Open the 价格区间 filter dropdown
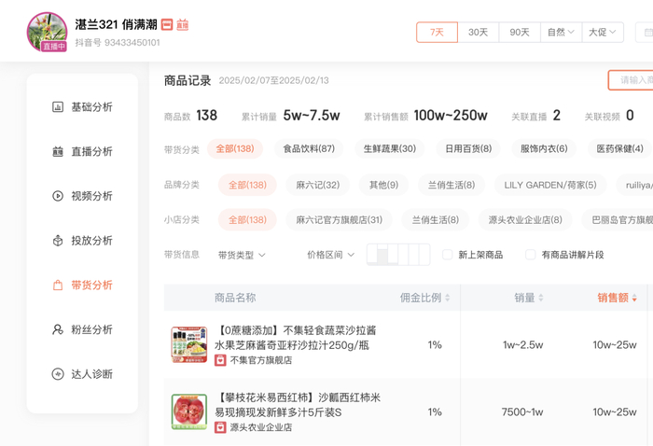The image size is (653, 446). tap(330, 255)
